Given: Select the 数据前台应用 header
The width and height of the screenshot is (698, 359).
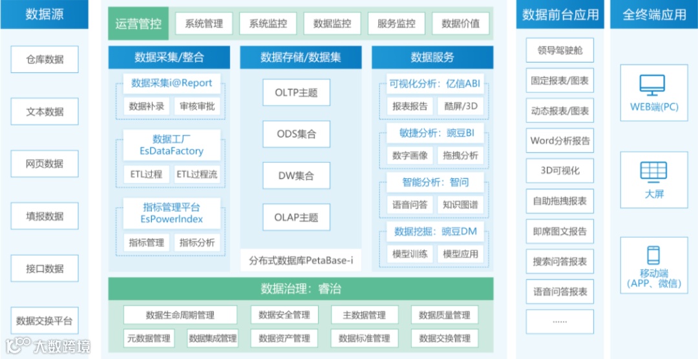Looking at the screenshot, I should 560,14.
